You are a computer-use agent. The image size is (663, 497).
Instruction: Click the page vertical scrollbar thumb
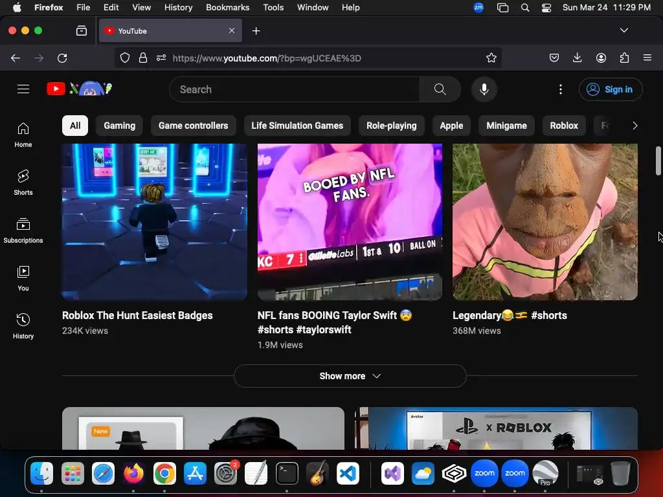[658, 160]
